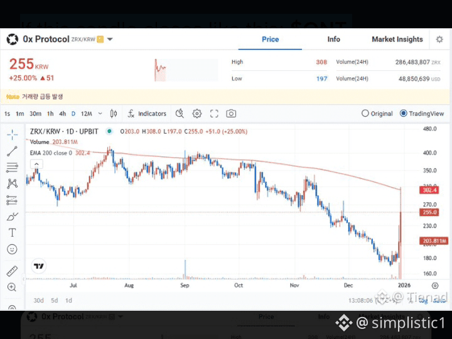The width and height of the screenshot is (452, 339).
Task: Open the Market Insights tab
Action: tap(397, 39)
